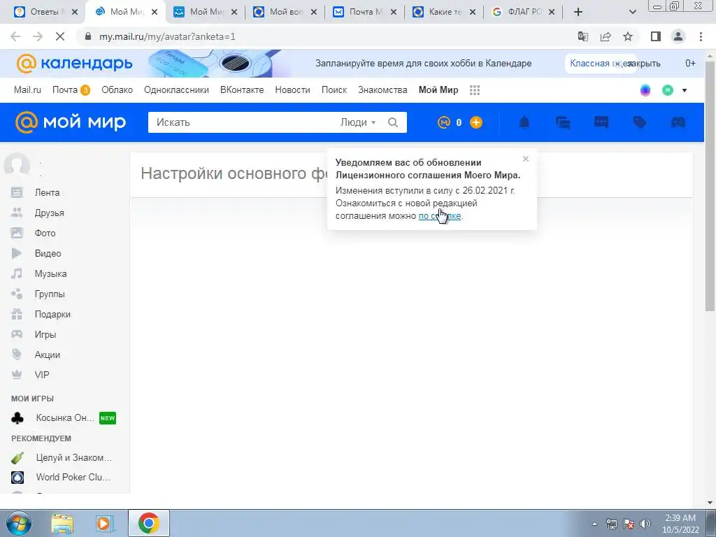Viewport: 716px width, 537px height.
Task: Click the Календарь banner logo
Action: [x=74, y=64]
